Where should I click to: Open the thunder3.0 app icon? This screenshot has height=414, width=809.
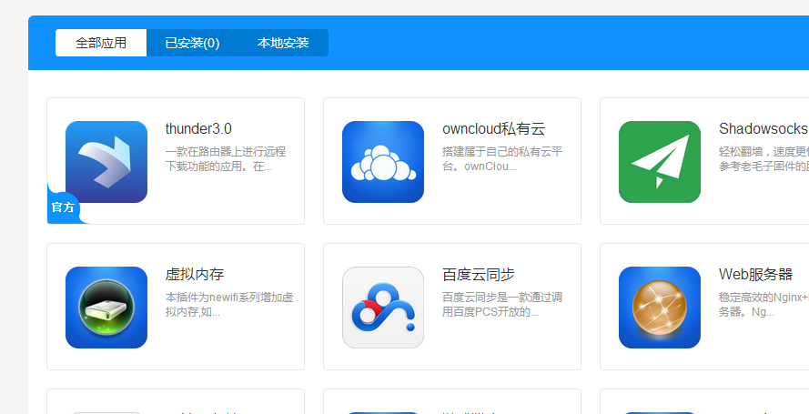click(106, 162)
